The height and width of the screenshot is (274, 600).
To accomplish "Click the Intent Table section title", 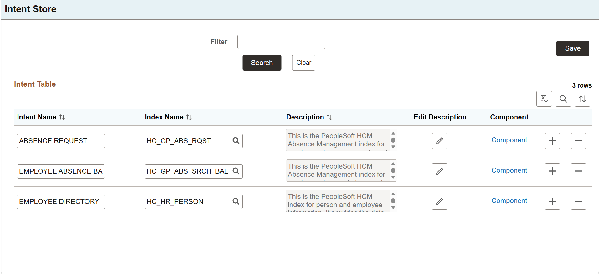I will tap(35, 84).
